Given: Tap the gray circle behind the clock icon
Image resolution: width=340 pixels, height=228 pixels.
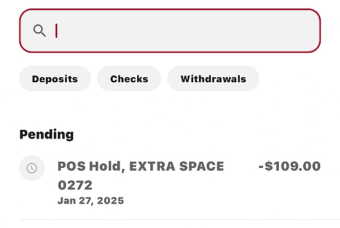Looking at the screenshot, I should (x=32, y=168).
